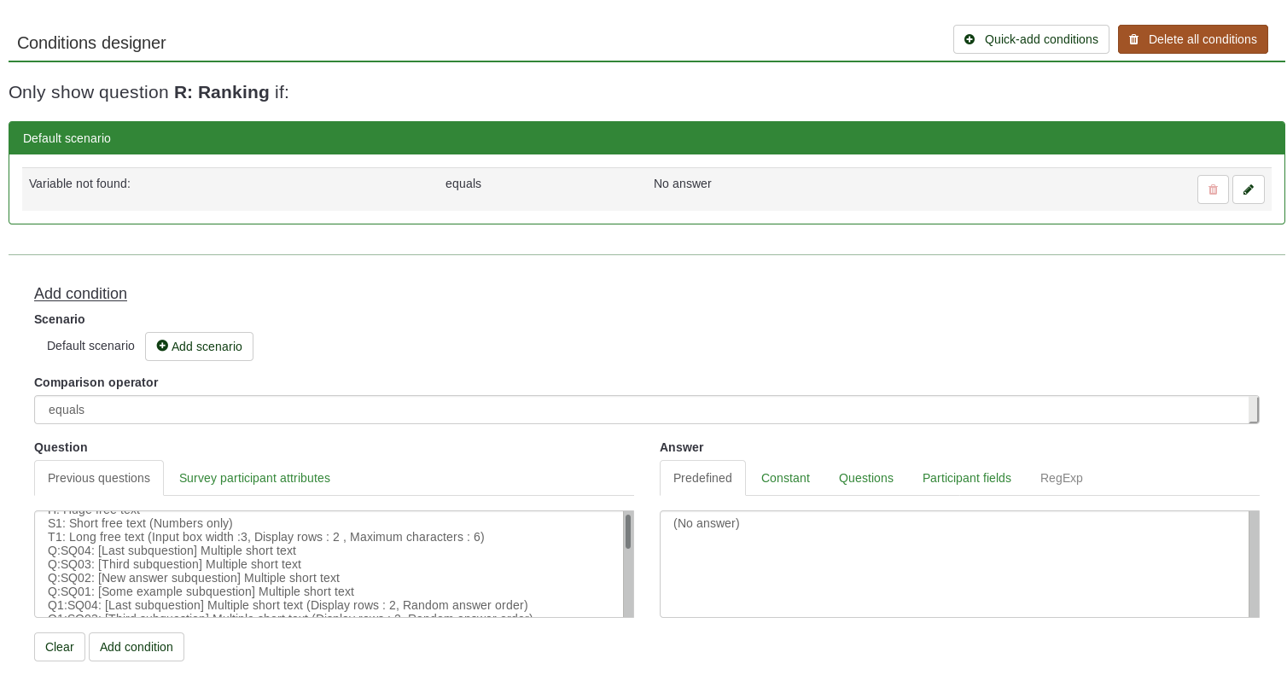Viewport: 1287px width, 693px height.
Task: Click Quick-add conditions button
Action: [x=1031, y=39]
